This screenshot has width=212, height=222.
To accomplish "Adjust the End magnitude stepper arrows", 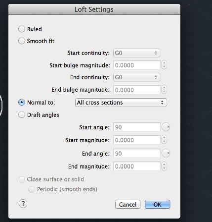I will (x=164, y=166).
